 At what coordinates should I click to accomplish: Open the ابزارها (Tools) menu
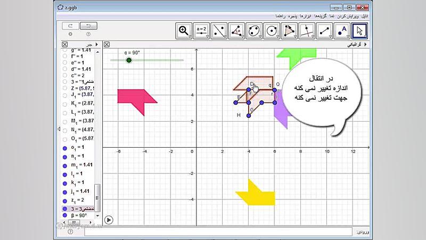pos(305,17)
